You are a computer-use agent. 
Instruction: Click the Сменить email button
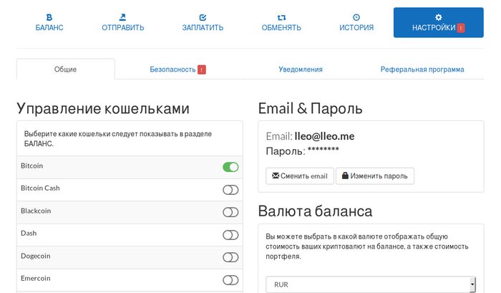(300, 176)
